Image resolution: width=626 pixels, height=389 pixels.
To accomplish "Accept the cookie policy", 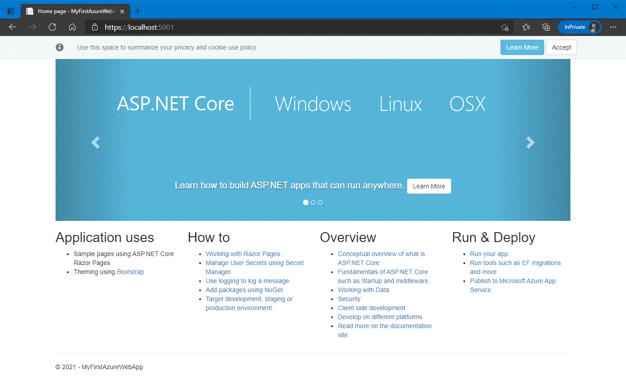I will (561, 47).
